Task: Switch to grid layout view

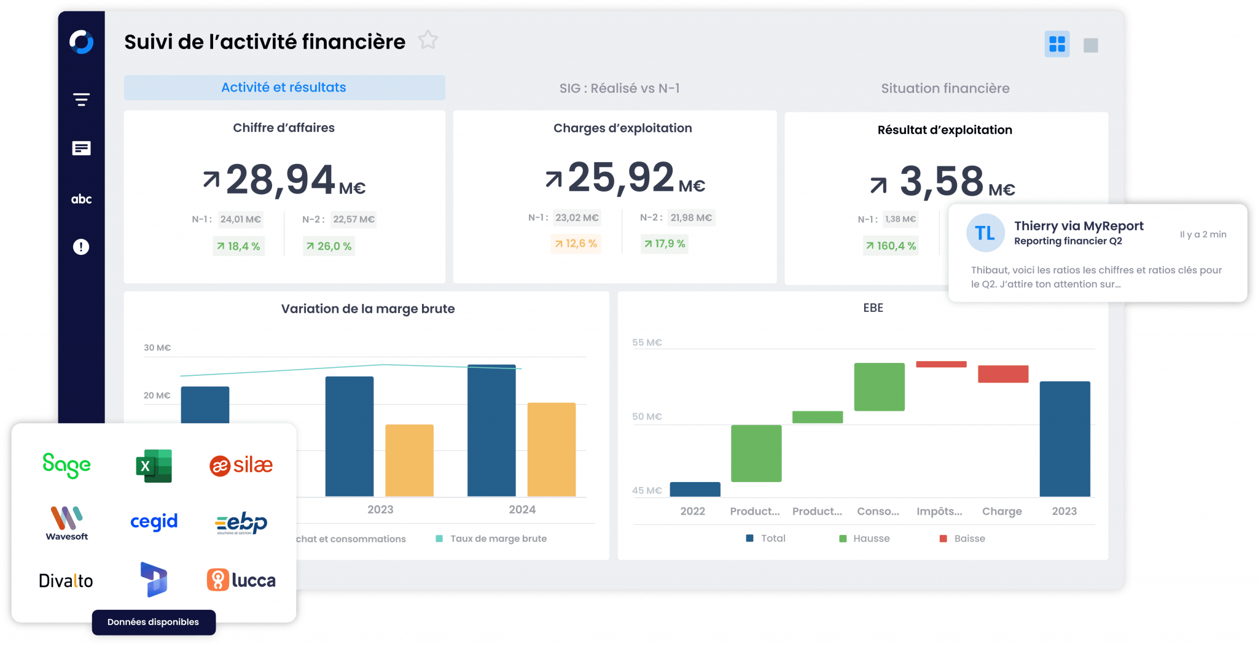Action: pos(1057,44)
